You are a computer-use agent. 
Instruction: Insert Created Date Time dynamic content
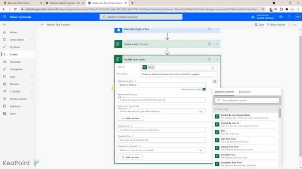245,148
